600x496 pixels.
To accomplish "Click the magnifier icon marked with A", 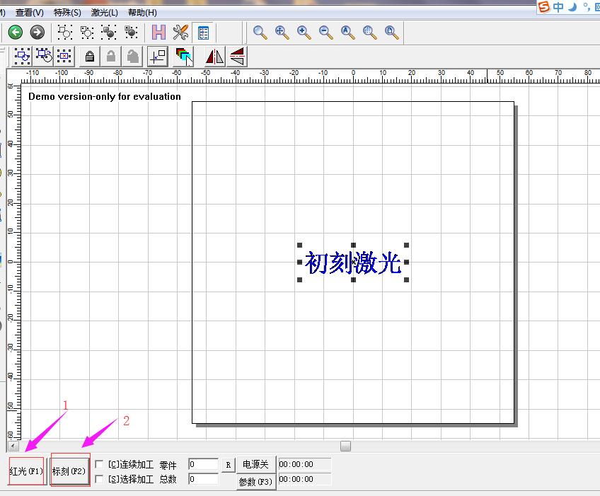I will (x=347, y=32).
